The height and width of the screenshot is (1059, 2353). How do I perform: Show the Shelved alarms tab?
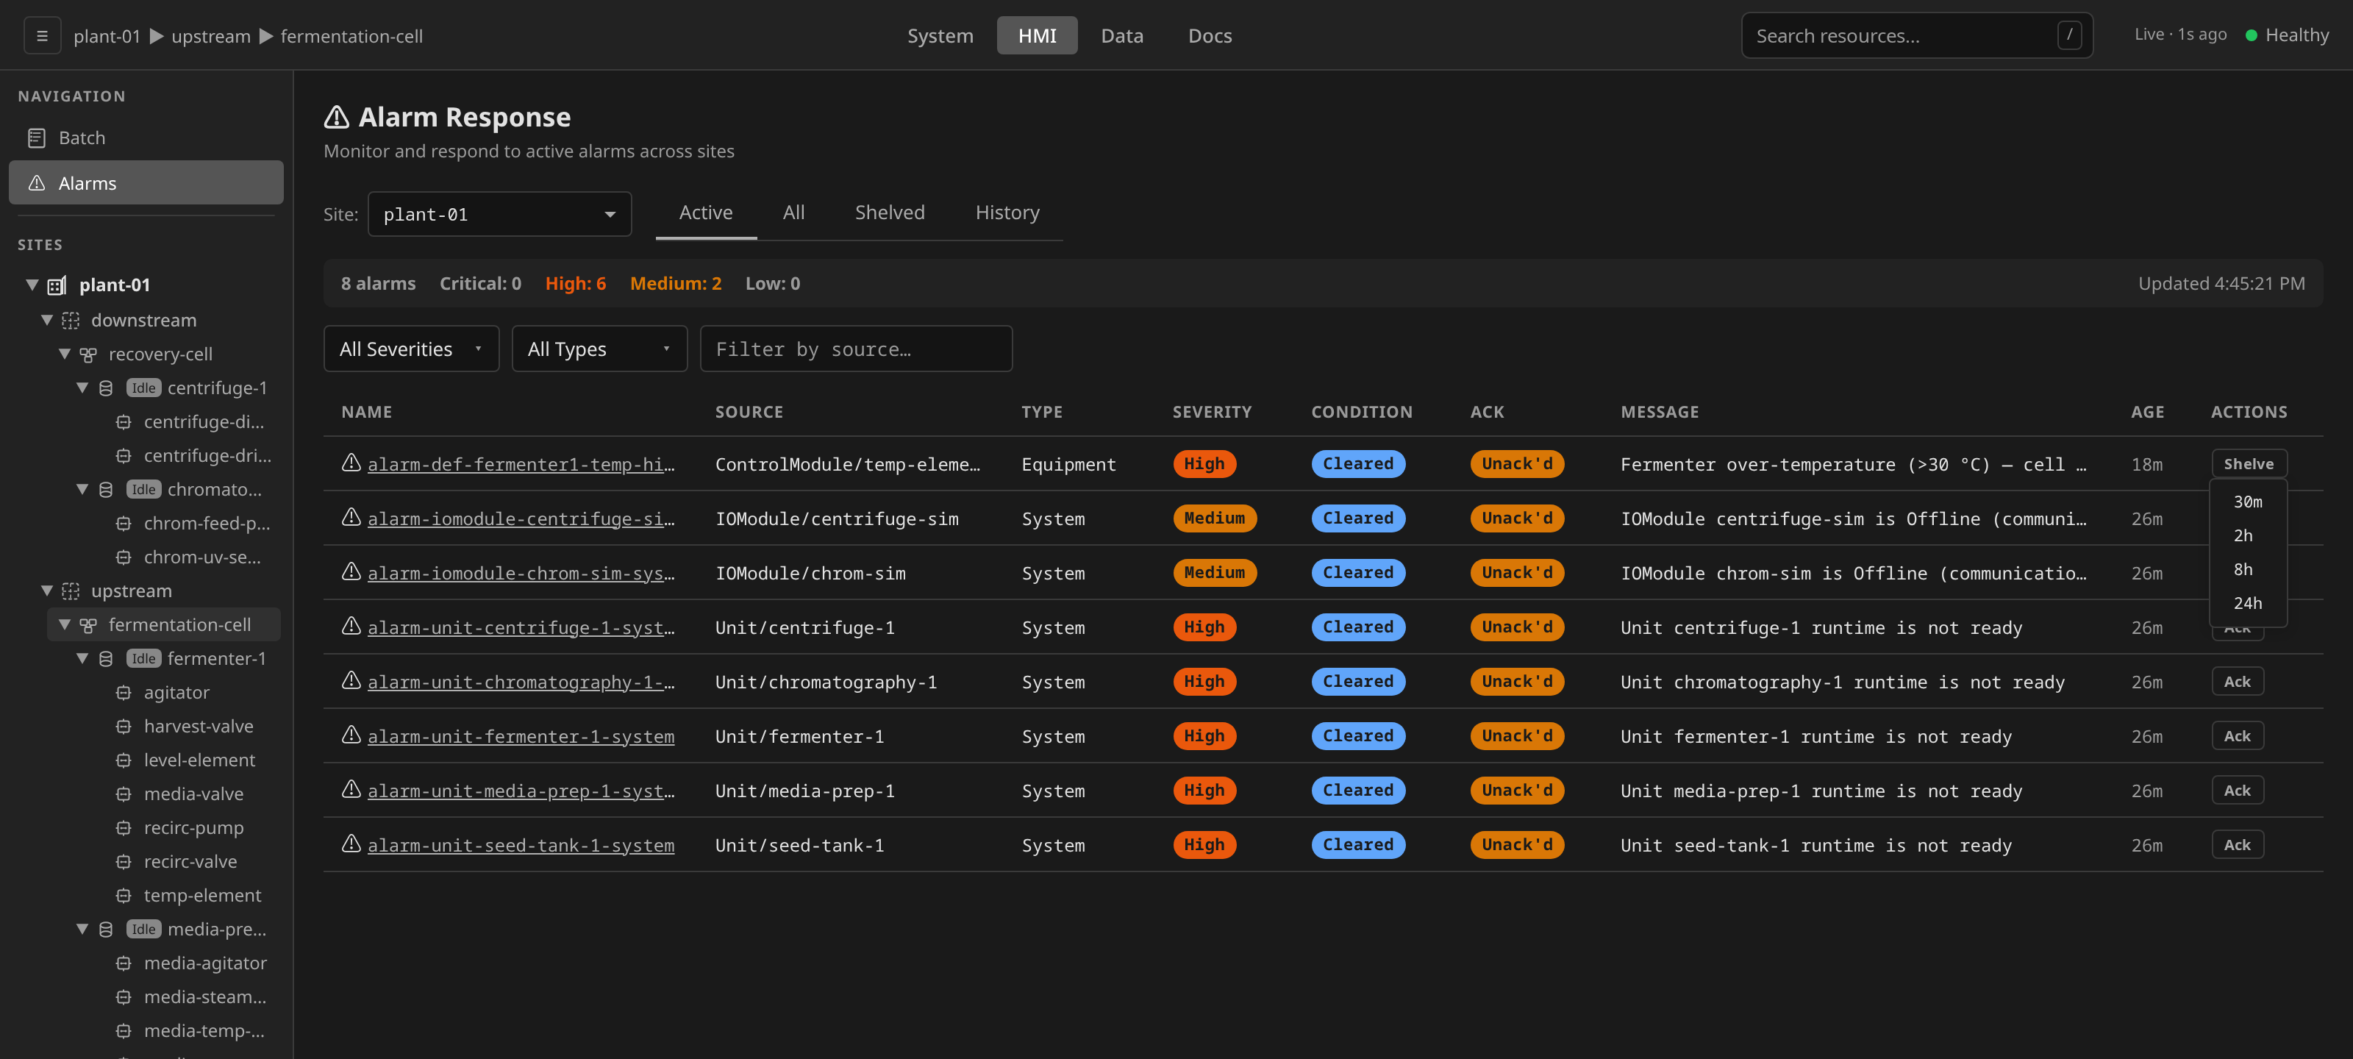[889, 212]
